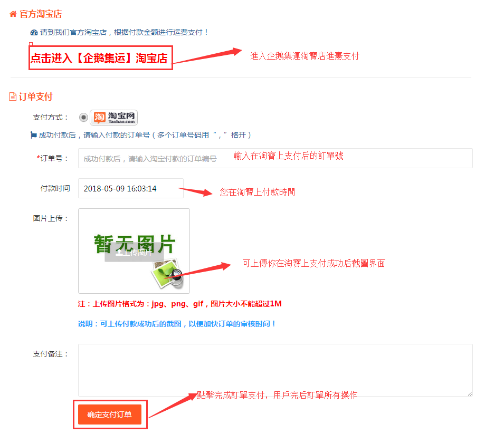The image size is (485, 434).
Task: Click the 上传图片 upload overlay button
Action: click(134, 253)
